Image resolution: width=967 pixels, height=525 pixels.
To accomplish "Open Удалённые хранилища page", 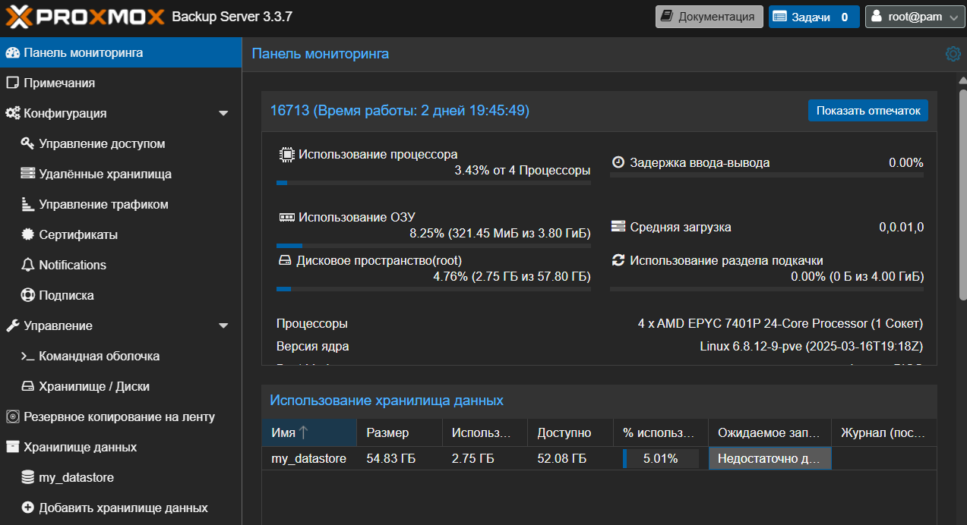I will tap(121, 174).
